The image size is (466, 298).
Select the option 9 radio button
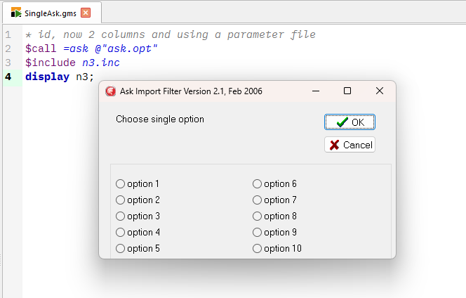[257, 233]
